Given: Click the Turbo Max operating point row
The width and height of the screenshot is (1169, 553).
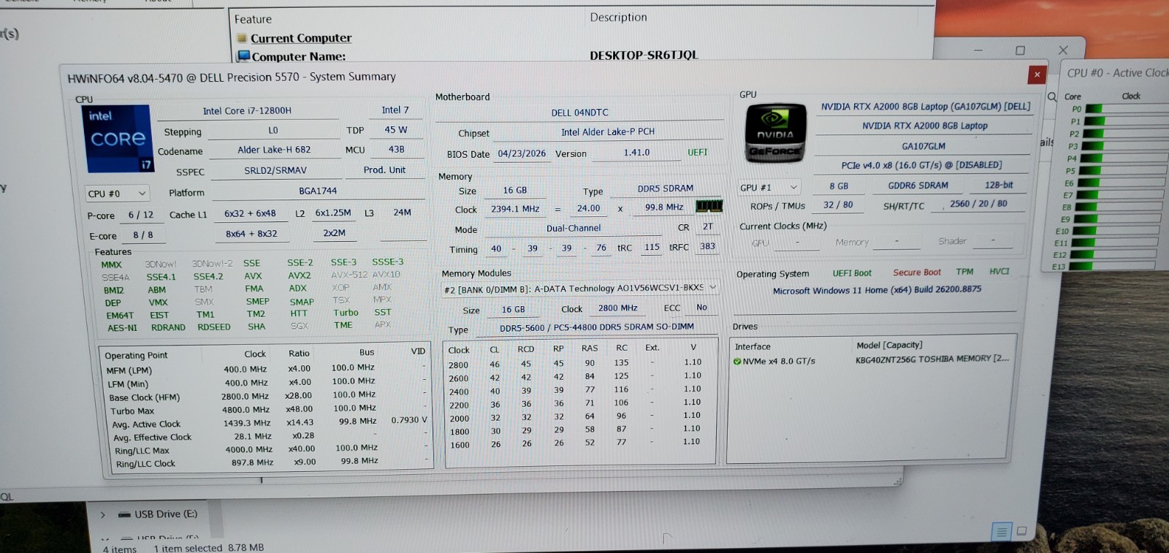Looking at the screenshot, I should coord(267,410).
